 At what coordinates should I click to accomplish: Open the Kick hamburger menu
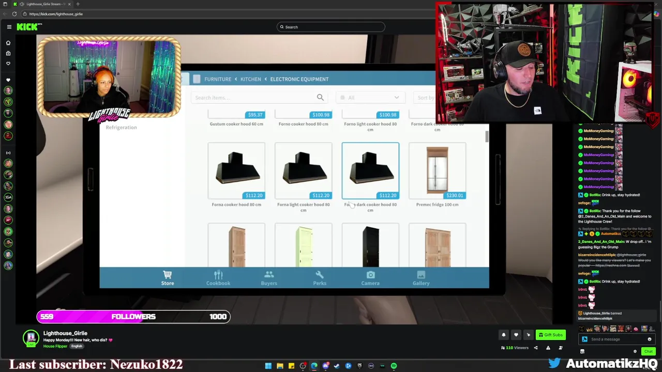(x=9, y=27)
